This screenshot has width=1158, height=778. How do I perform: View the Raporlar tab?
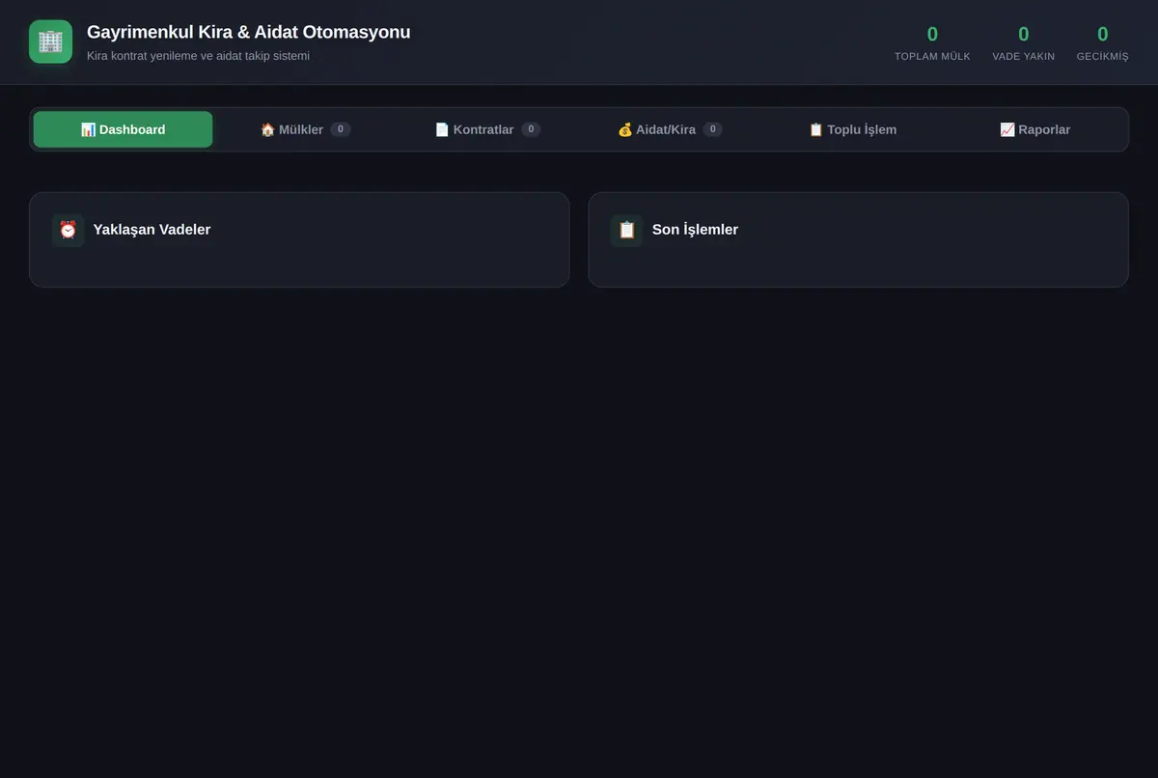[x=1034, y=129]
